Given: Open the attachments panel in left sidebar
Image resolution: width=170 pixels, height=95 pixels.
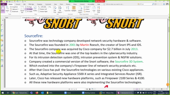Looking at the screenshot, I should click(x=2, y=45).
